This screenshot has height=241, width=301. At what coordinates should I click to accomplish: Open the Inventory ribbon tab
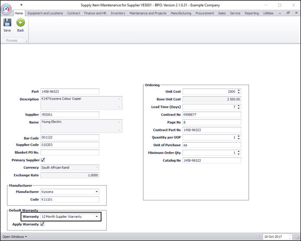click(118, 13)
